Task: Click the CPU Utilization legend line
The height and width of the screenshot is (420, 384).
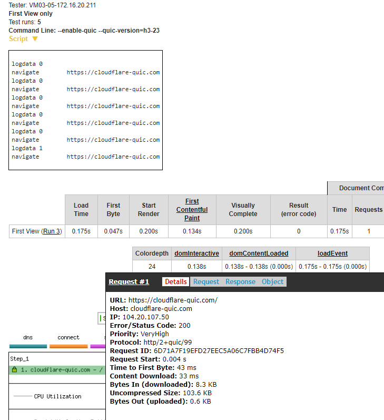Action: [x=23, y=396]
